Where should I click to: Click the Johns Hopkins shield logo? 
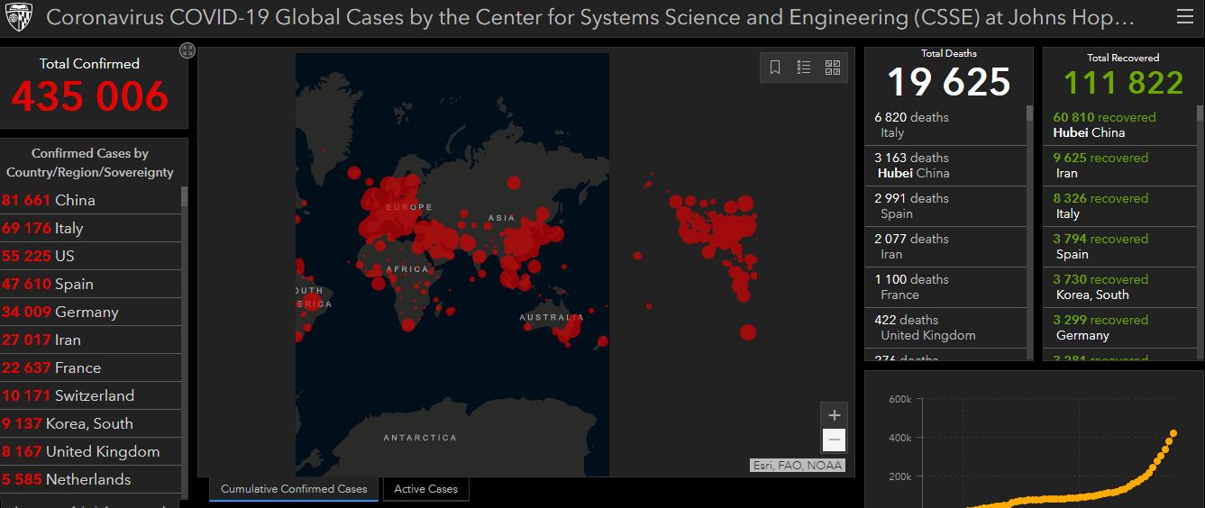point(18,17)
